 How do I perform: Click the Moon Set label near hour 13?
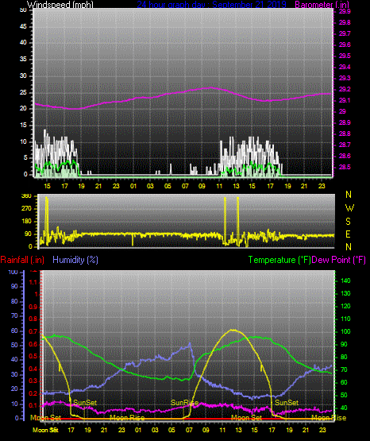[x=246, y=418]
